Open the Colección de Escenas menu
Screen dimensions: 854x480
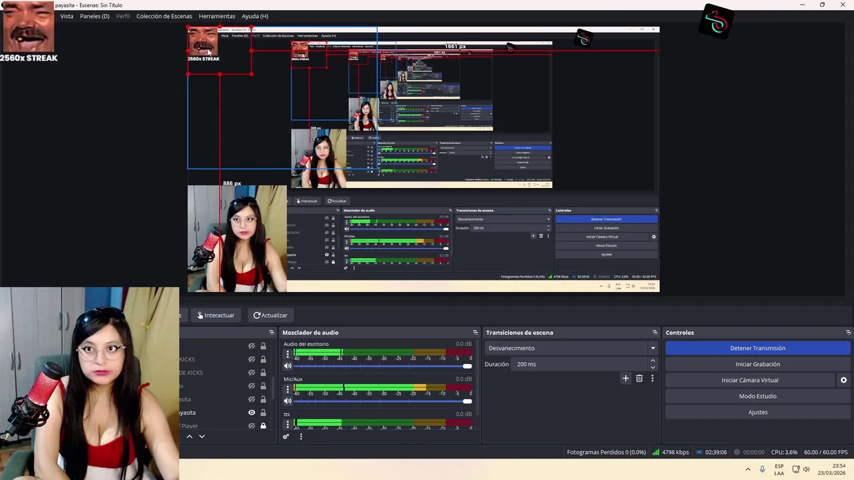[164, 16]
